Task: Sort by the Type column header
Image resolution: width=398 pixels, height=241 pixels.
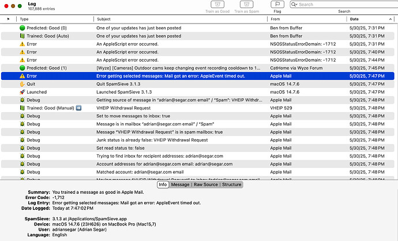Action: [55, 19]
